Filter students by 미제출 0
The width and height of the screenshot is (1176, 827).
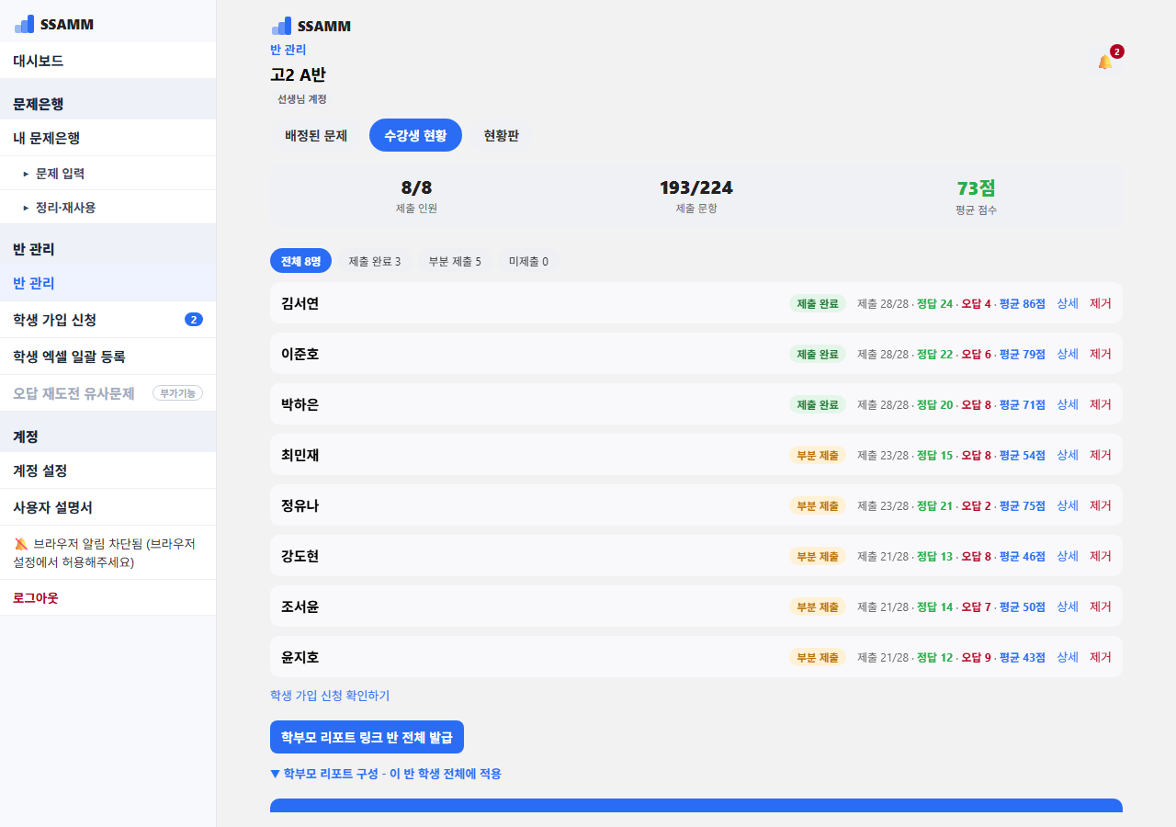[528, 261]
